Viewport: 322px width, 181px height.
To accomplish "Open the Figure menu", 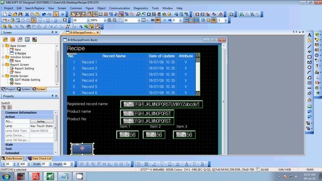I will [90, 8].
